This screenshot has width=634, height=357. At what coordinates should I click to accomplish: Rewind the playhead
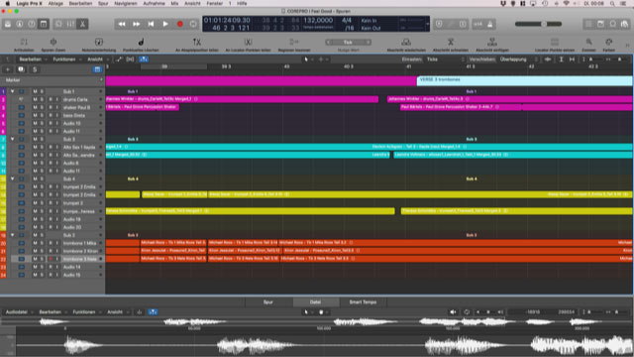[121, 24]
